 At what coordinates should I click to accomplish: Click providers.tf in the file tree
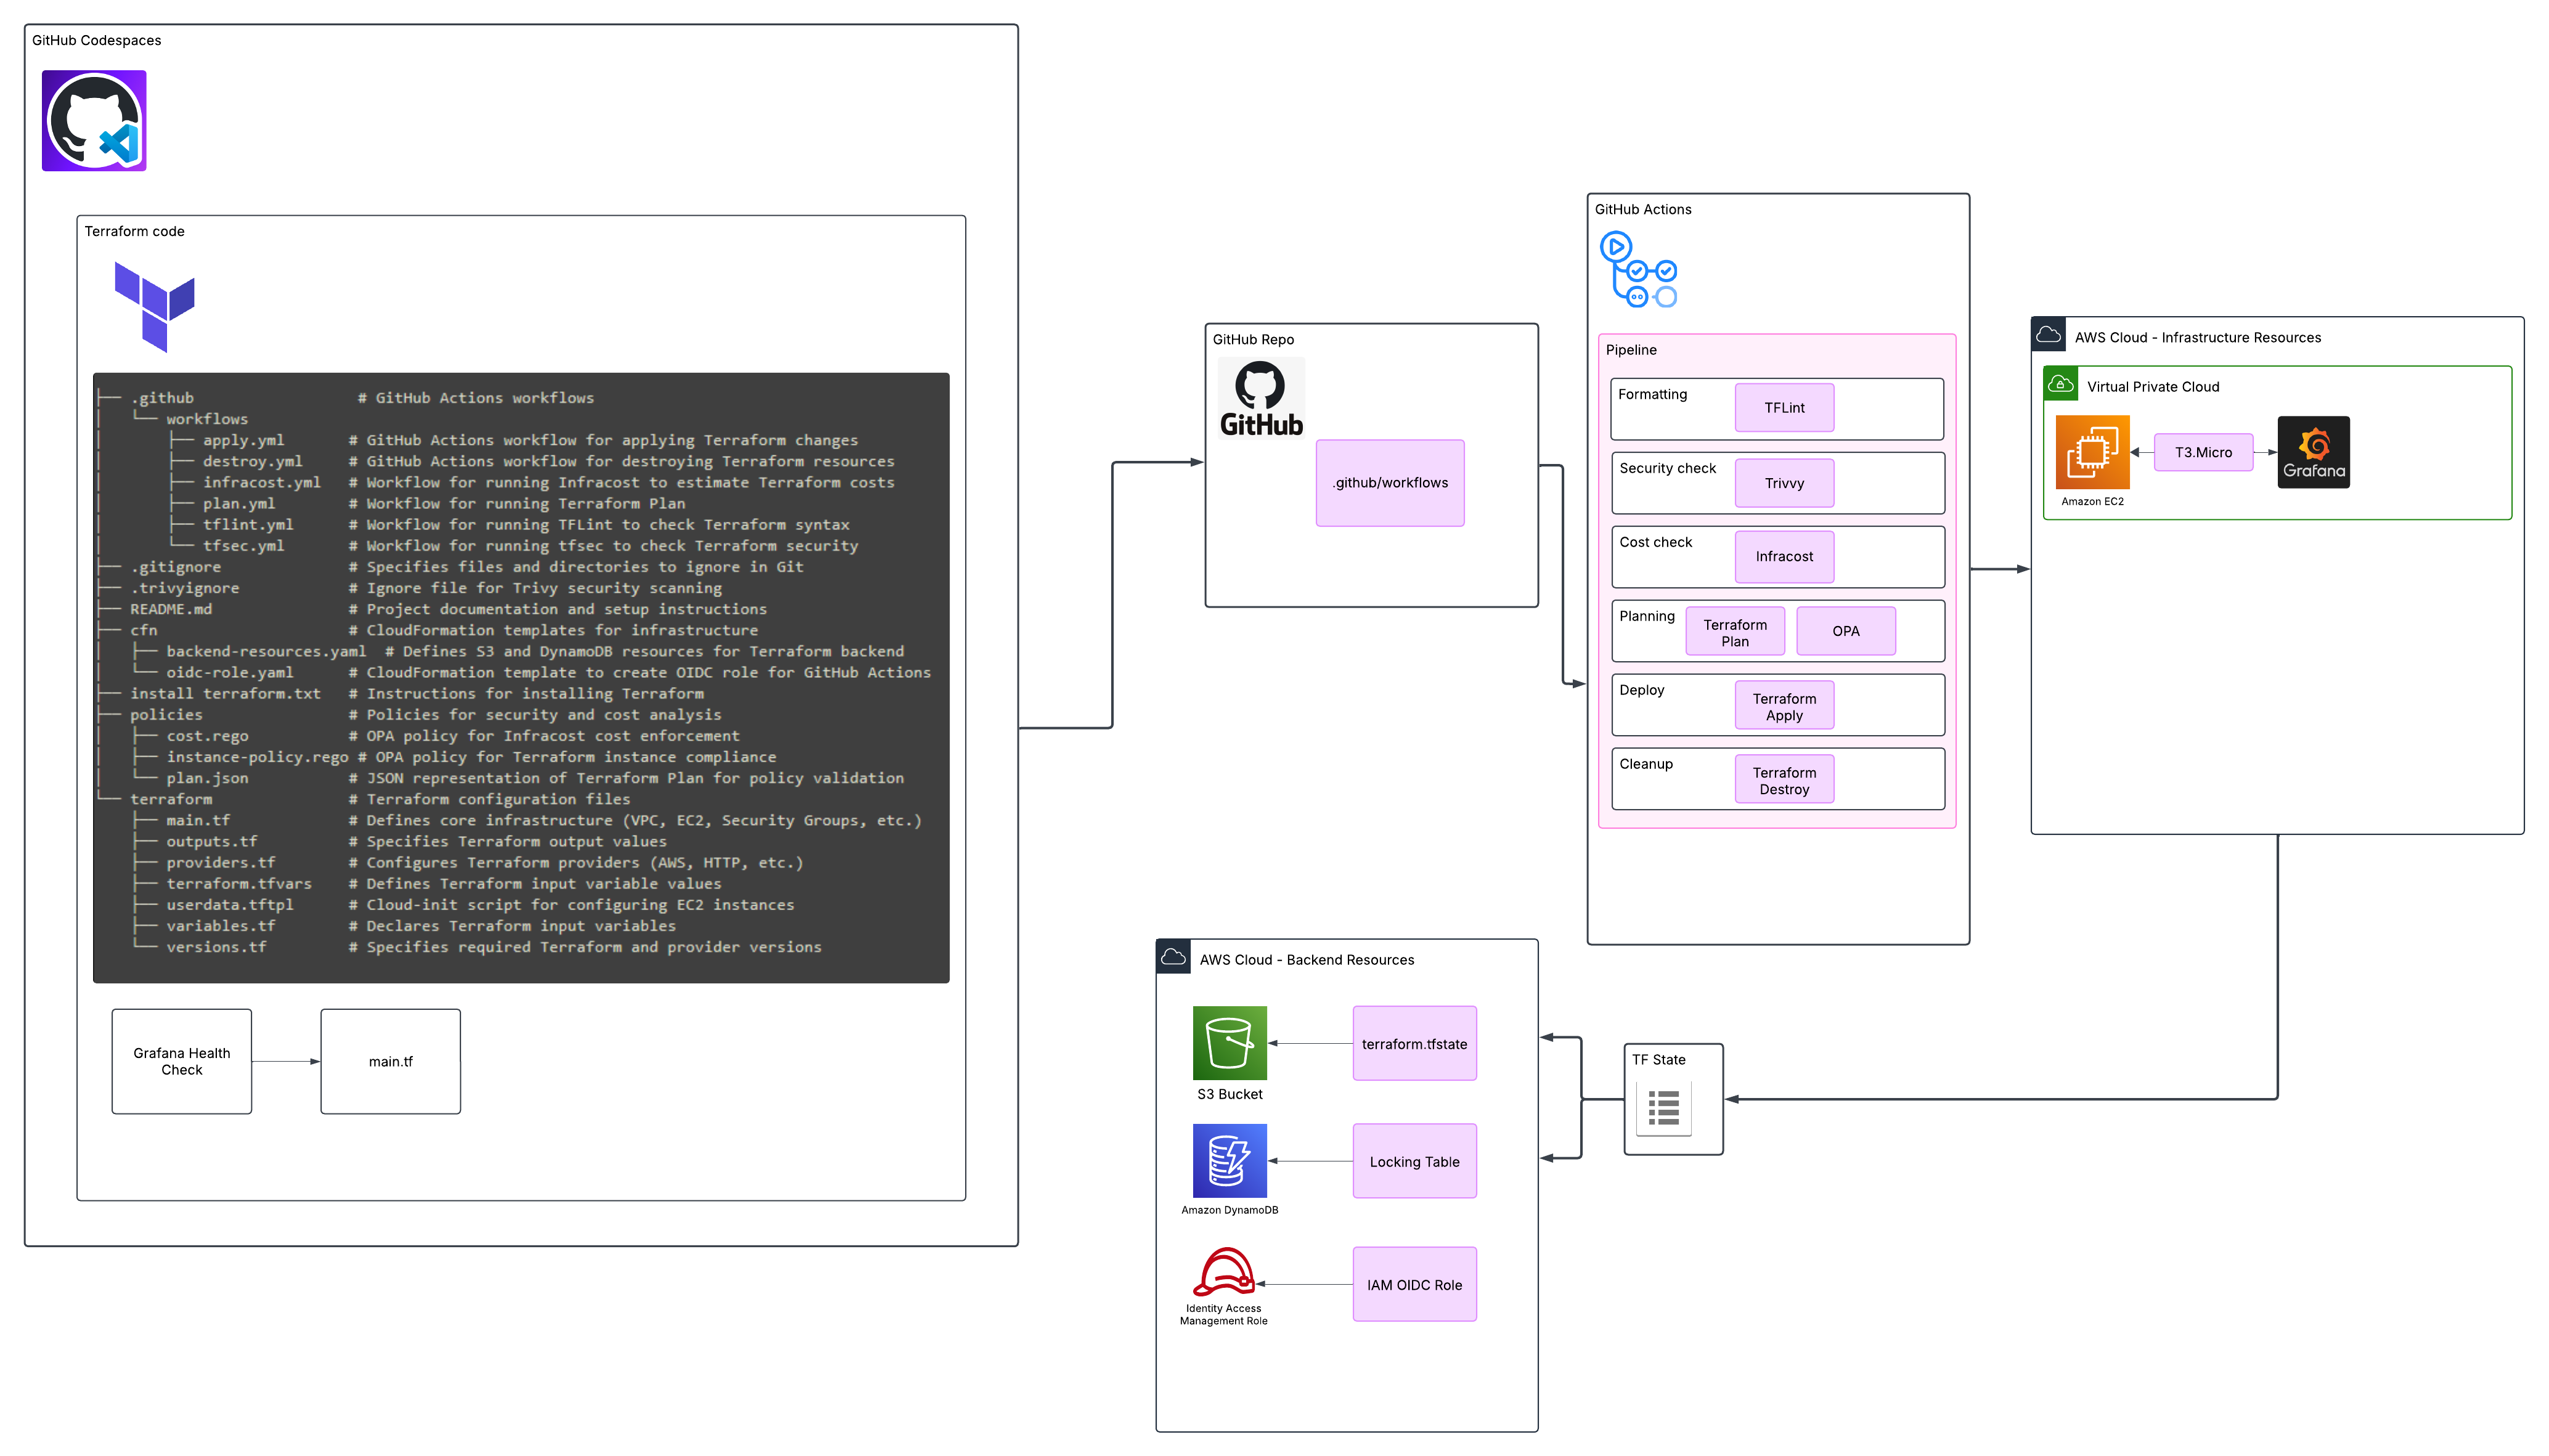coord(220,862)
